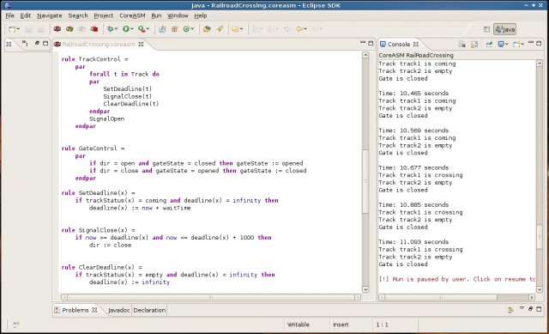The height and width of the screenshot is (334, 549).
Task: Maximize the Console view
Action: [x=539, y=43]
